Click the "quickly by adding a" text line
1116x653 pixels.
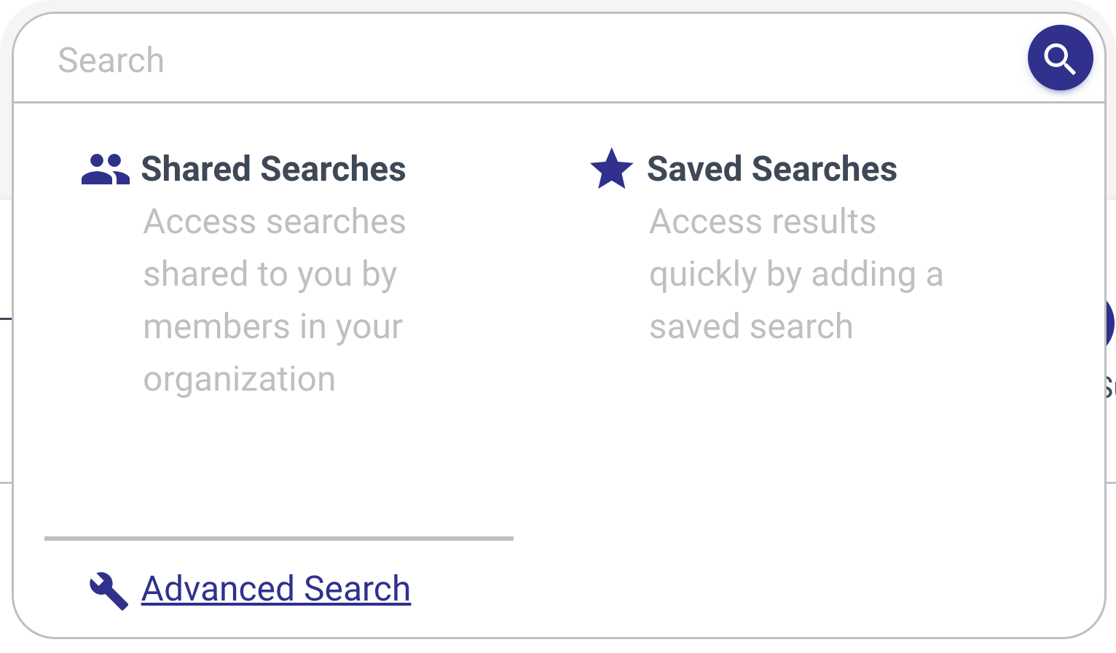click(795, 275)
